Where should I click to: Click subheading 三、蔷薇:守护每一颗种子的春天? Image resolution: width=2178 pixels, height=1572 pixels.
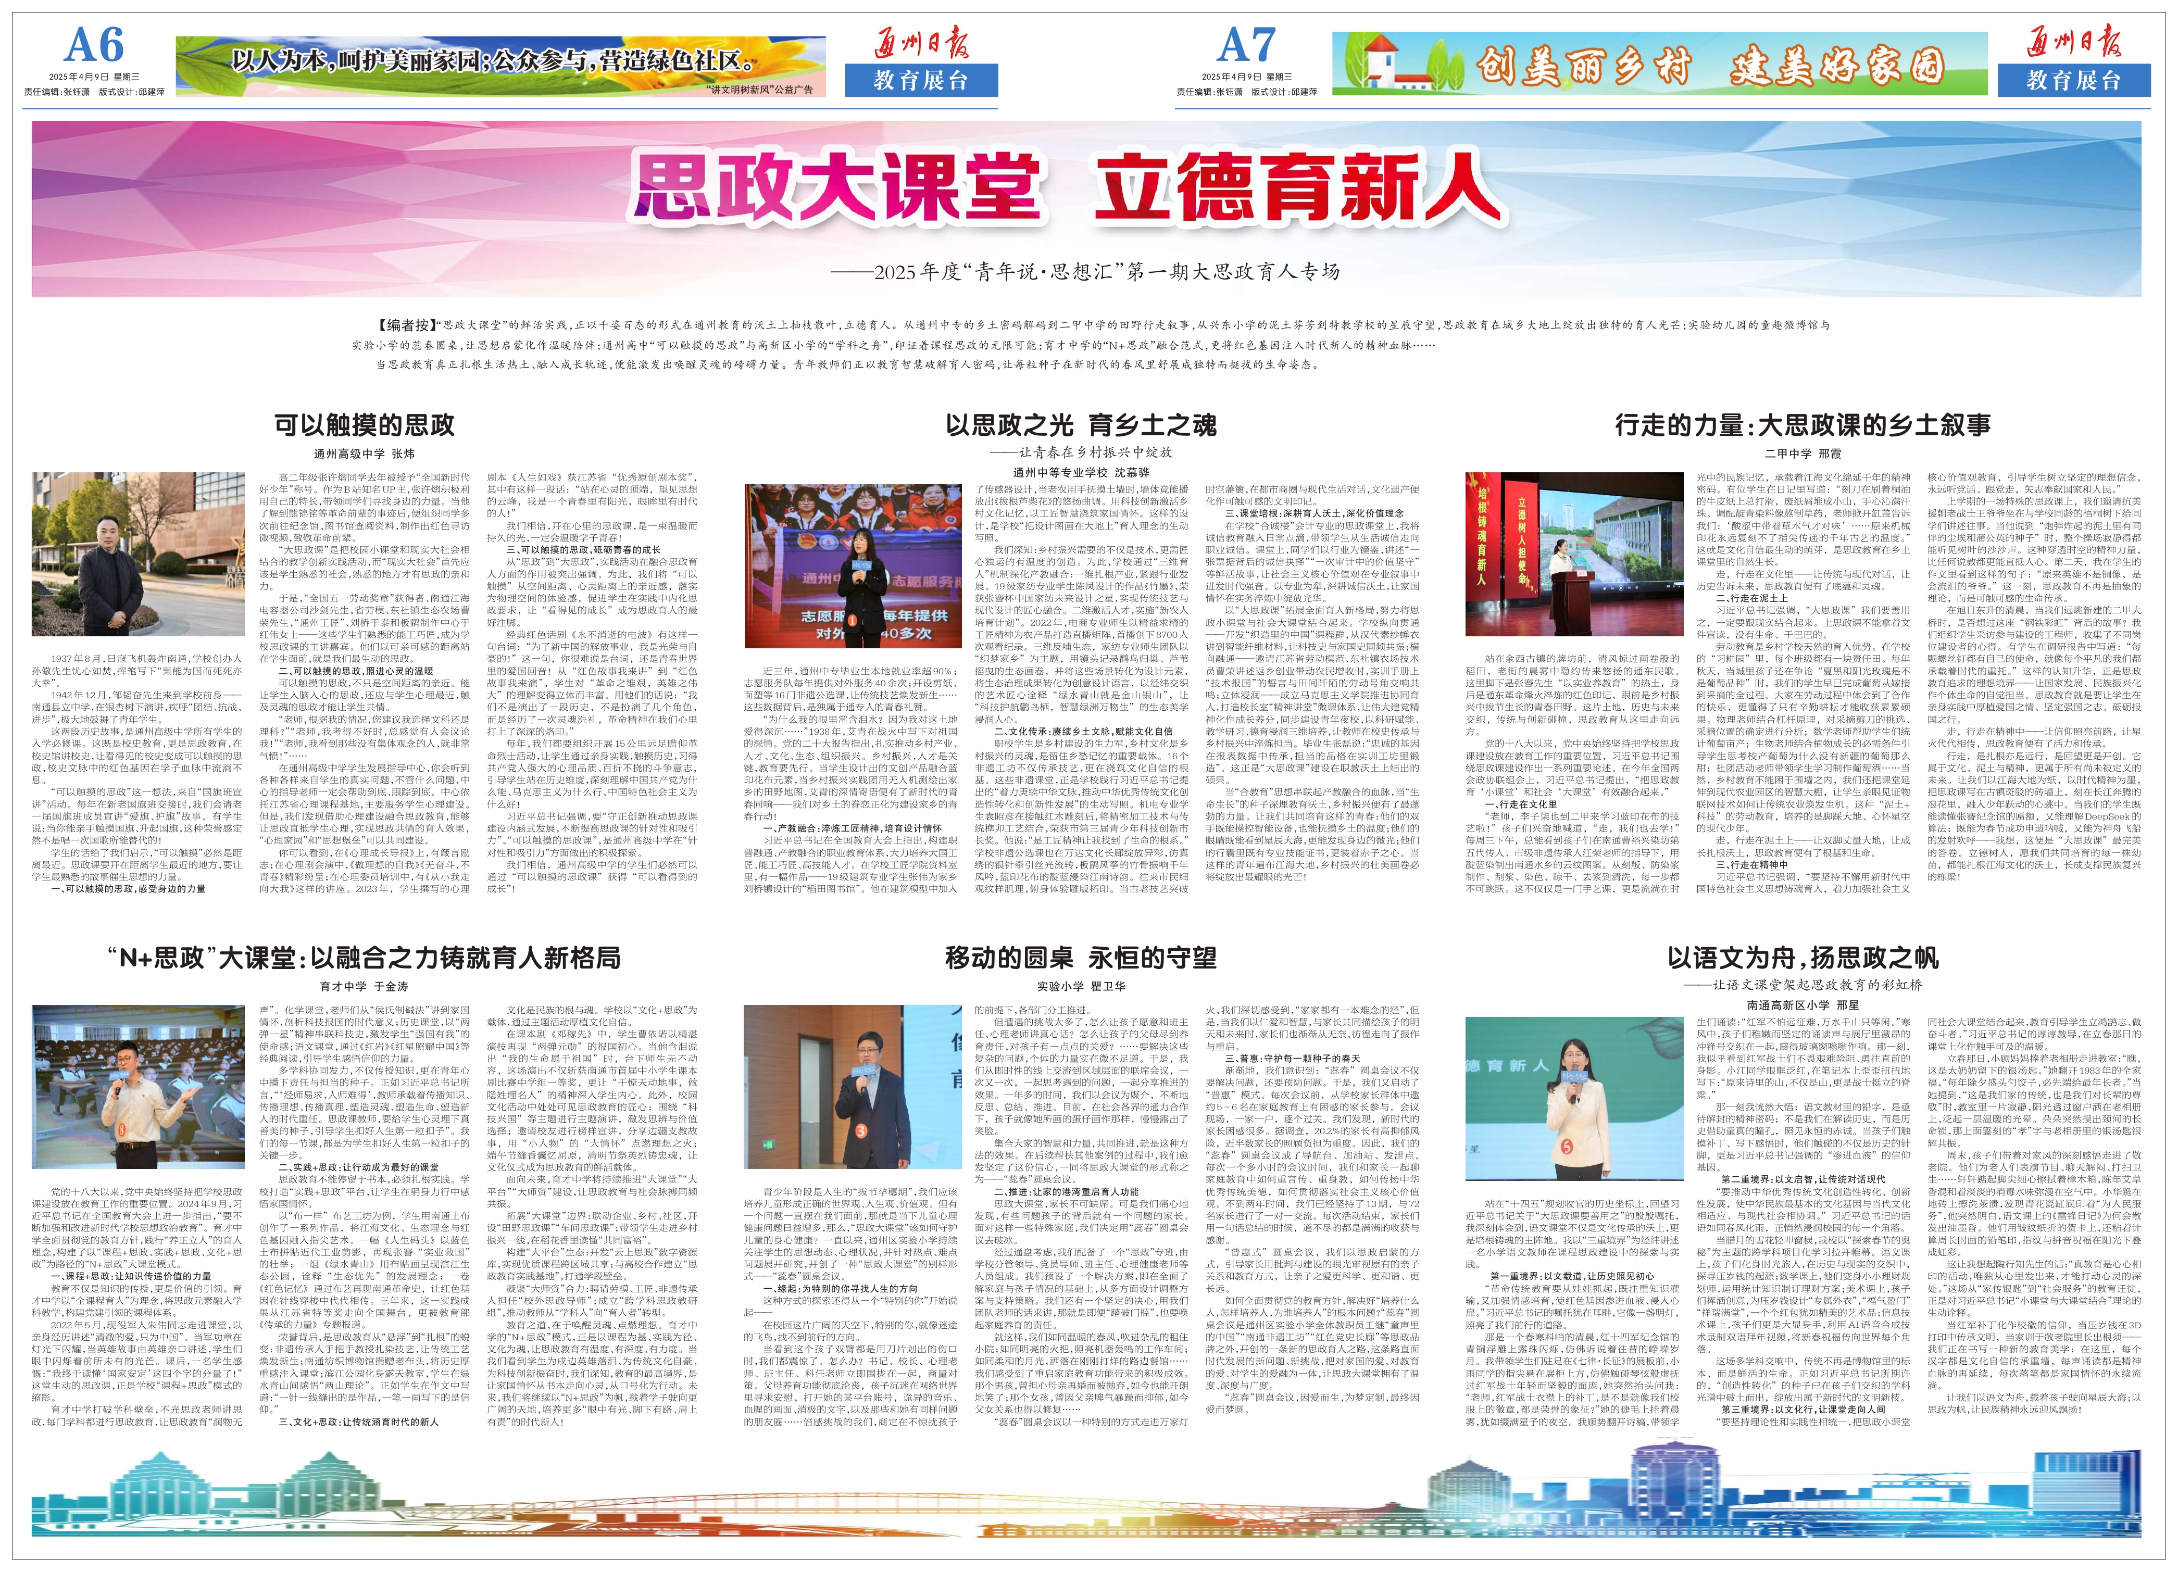(1293, 1058)
